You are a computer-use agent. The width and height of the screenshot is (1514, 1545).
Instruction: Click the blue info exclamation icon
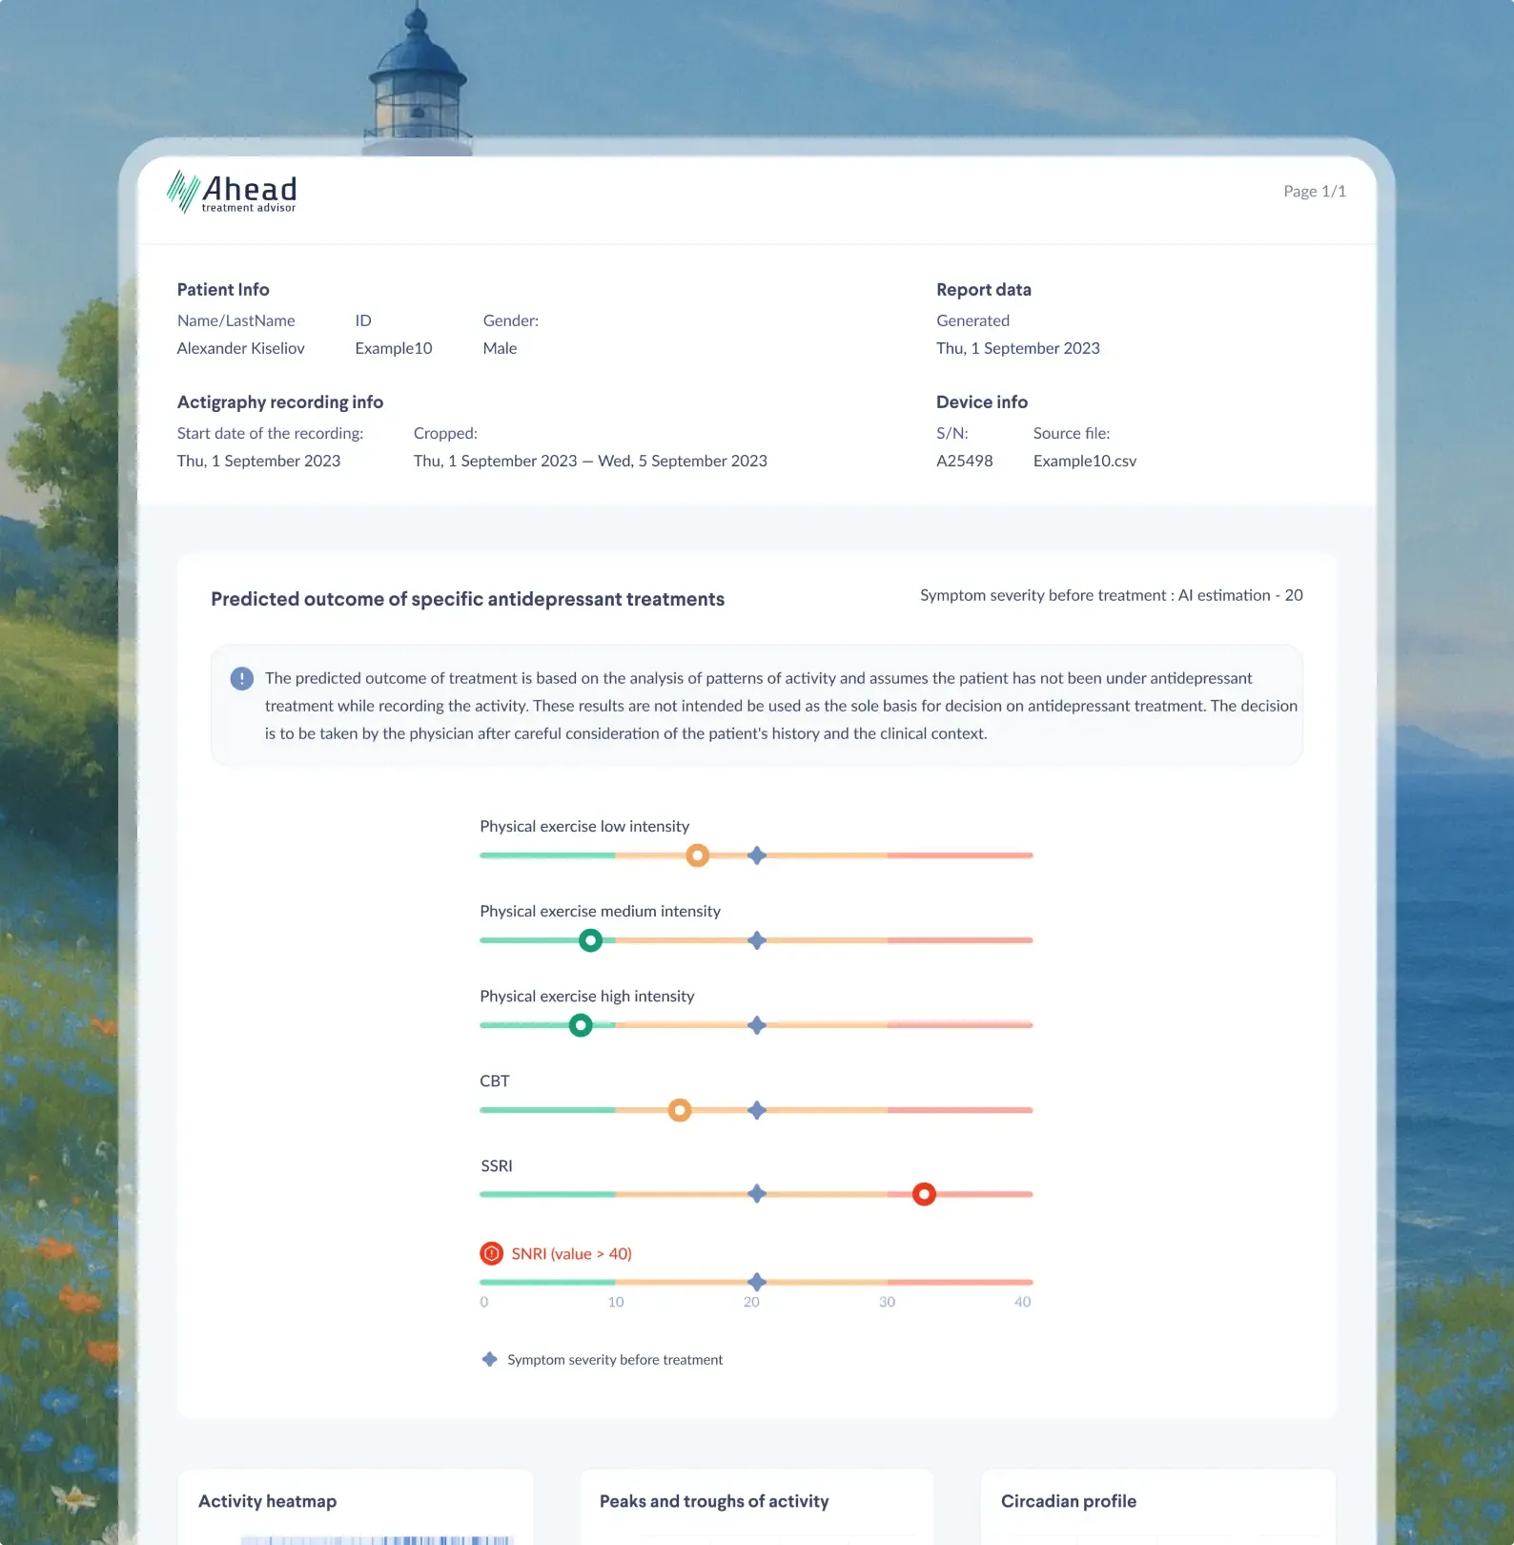[x=242, y=678]
